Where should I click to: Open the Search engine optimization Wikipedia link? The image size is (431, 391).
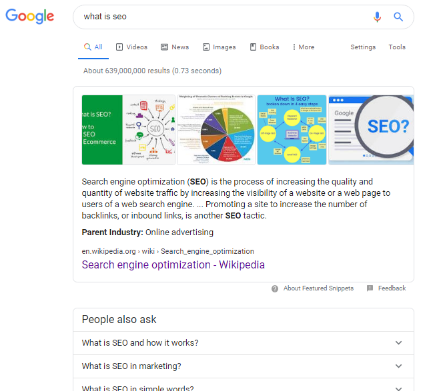tap(173, 264)
